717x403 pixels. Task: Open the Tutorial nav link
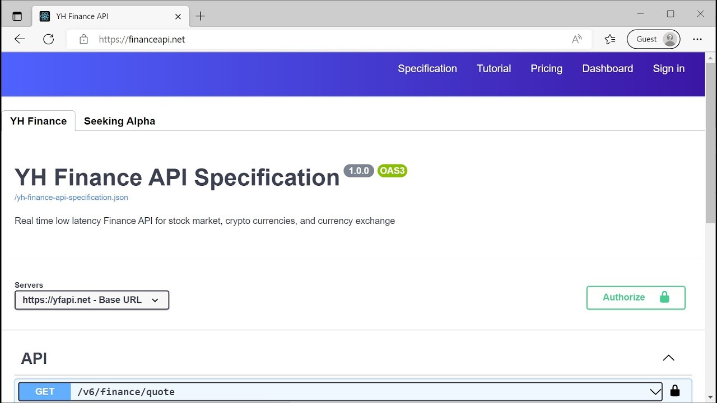click(x=493, y=68)
